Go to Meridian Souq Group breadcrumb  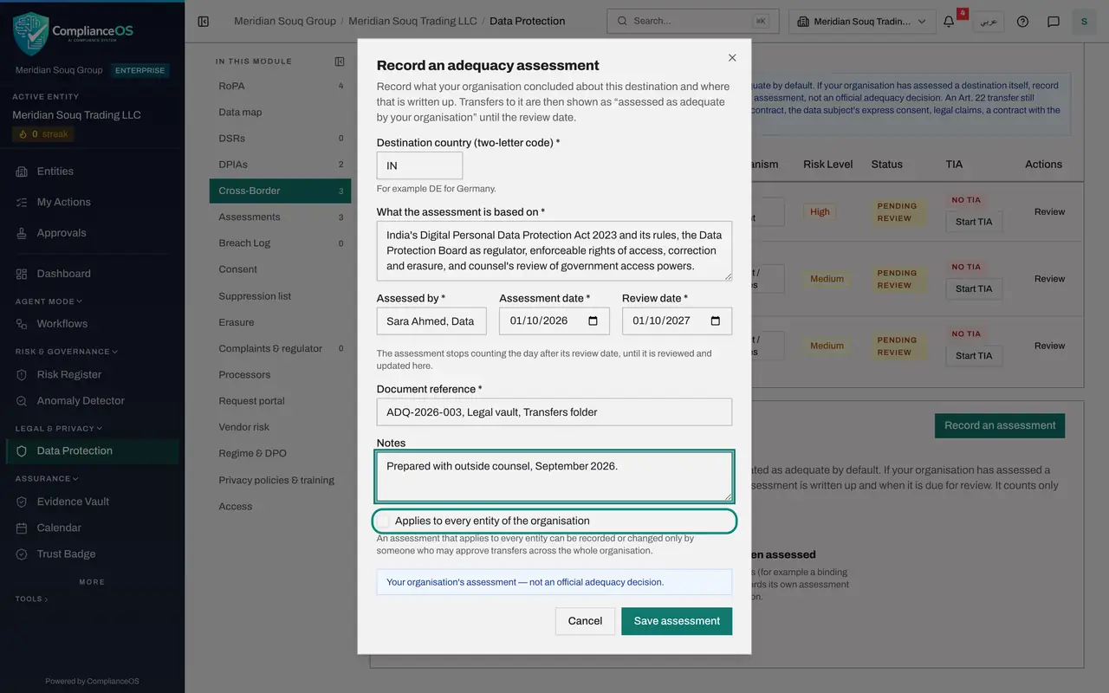click(x=285, y=21)
